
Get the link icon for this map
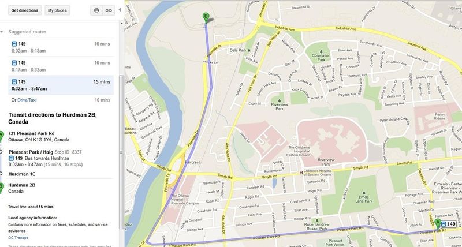point(109,10)
